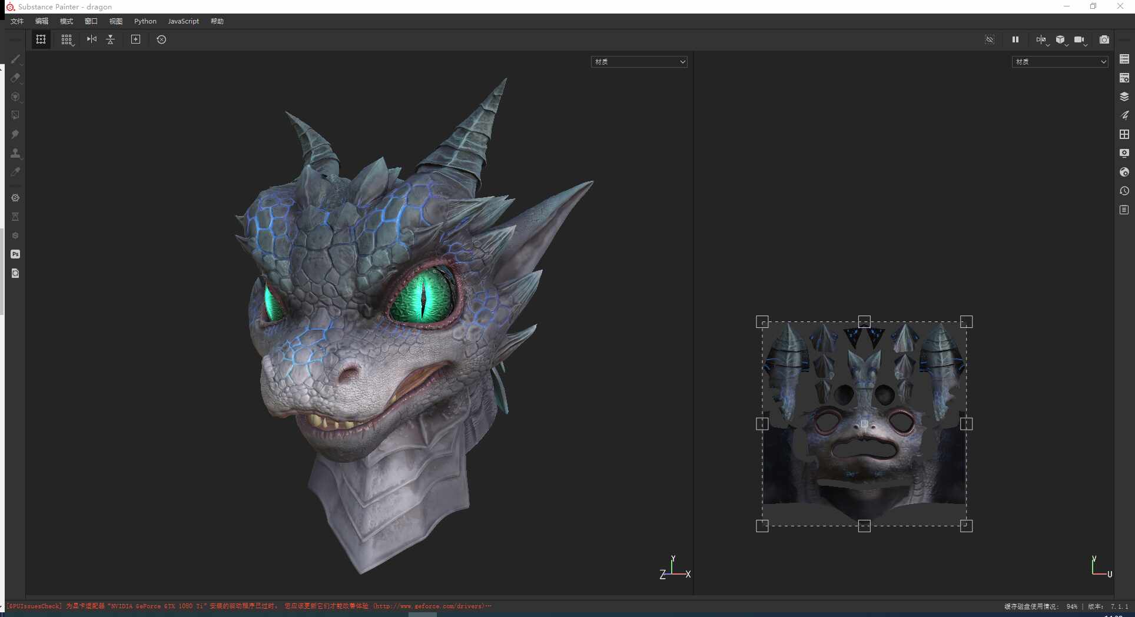
Task: Open the 3D/2D viewport layout dropdown
Action: point(1042,40)
